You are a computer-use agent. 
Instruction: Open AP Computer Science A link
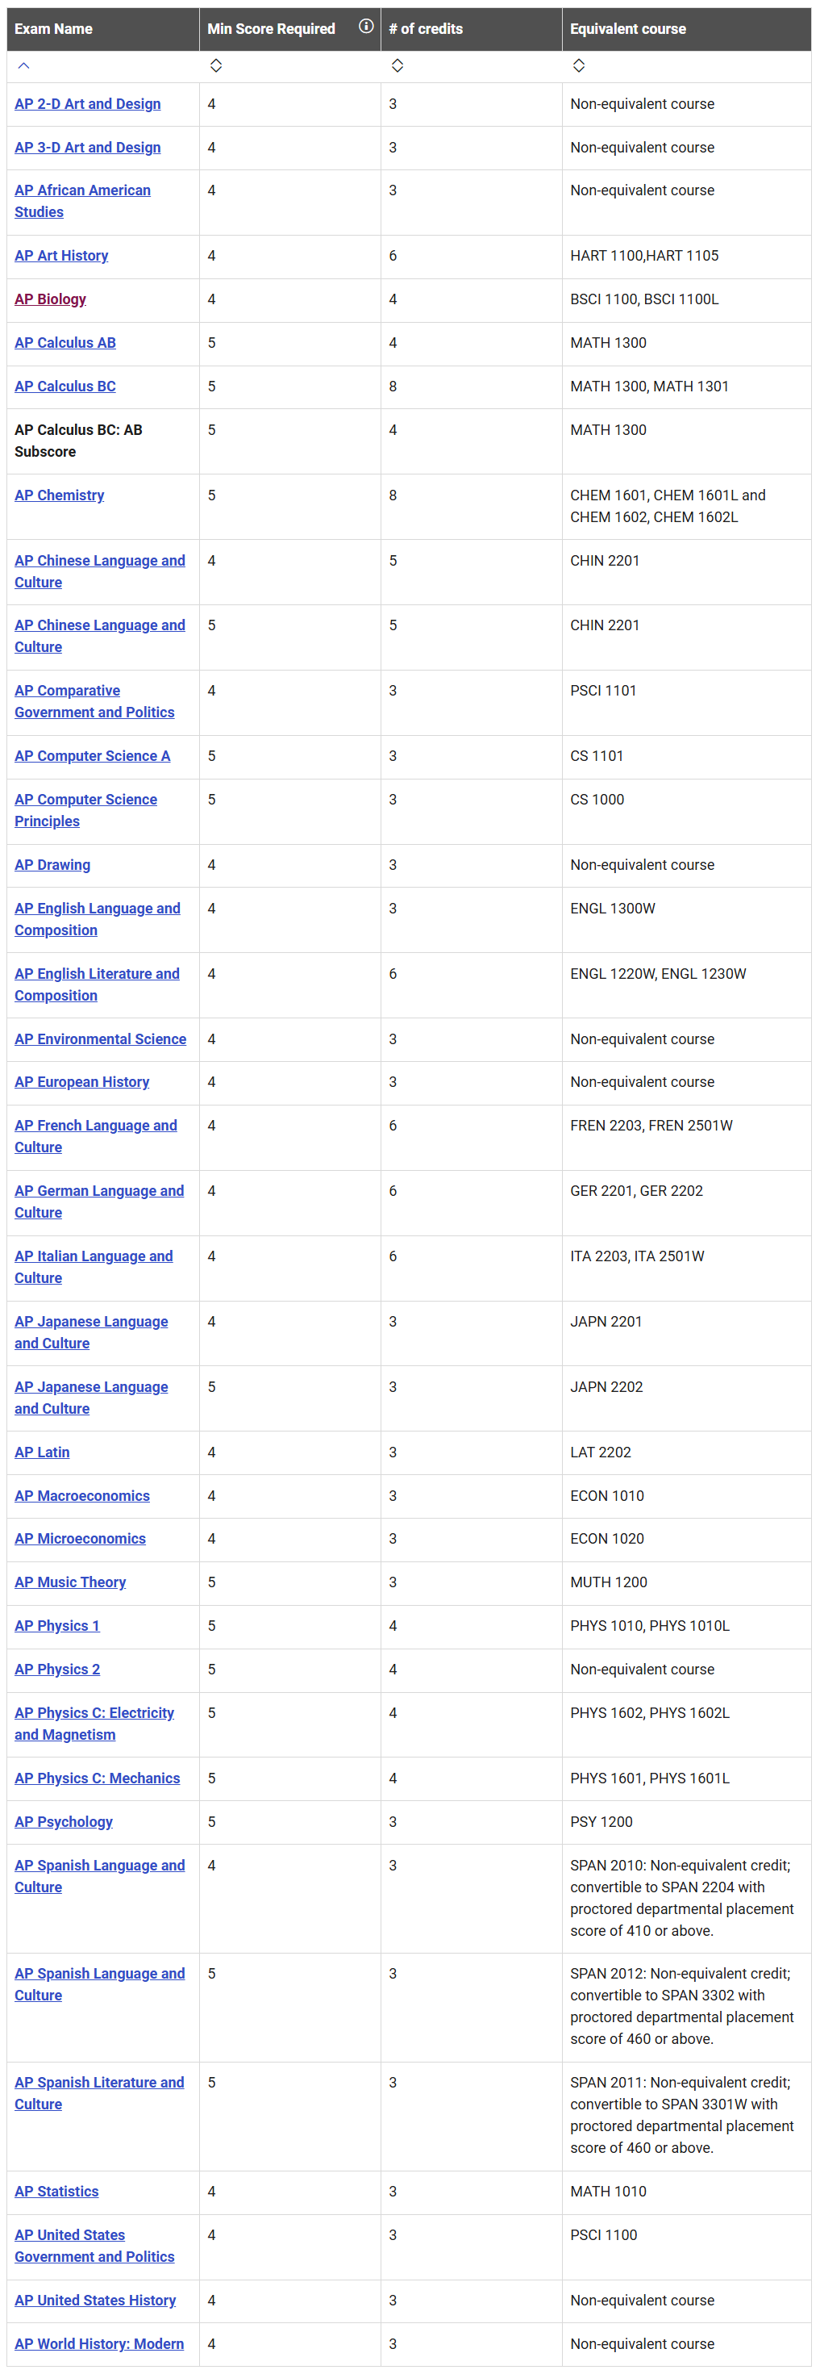(92, 757)
